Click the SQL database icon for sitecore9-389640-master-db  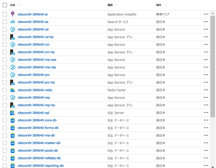click(13, 143)
